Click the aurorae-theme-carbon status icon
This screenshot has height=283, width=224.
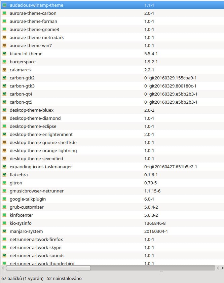pos(4,13)
